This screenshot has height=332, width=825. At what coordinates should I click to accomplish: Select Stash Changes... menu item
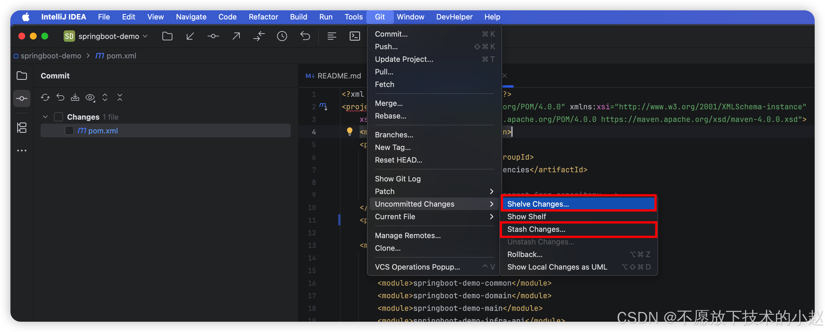pos(578,229)
